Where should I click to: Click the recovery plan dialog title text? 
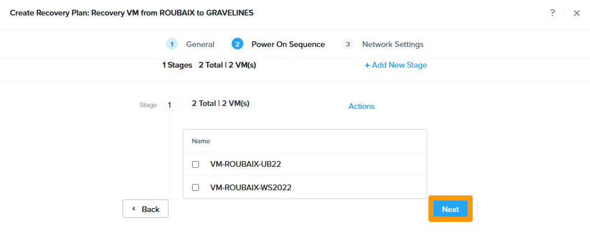[x=132, y=13]
